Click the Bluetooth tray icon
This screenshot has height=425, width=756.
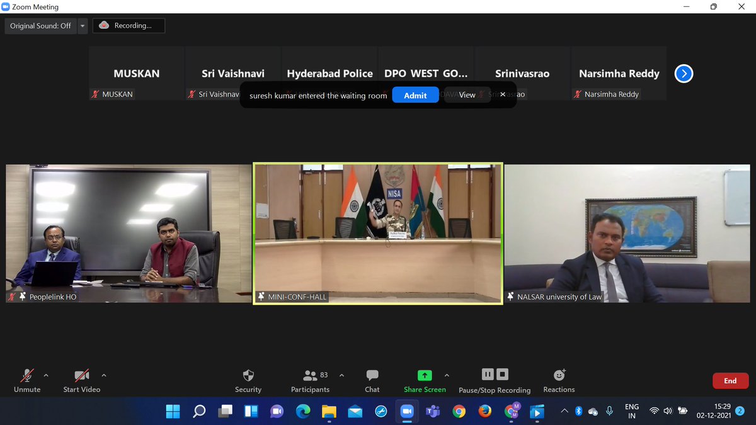pyautogui.click(x=579, y=411)
